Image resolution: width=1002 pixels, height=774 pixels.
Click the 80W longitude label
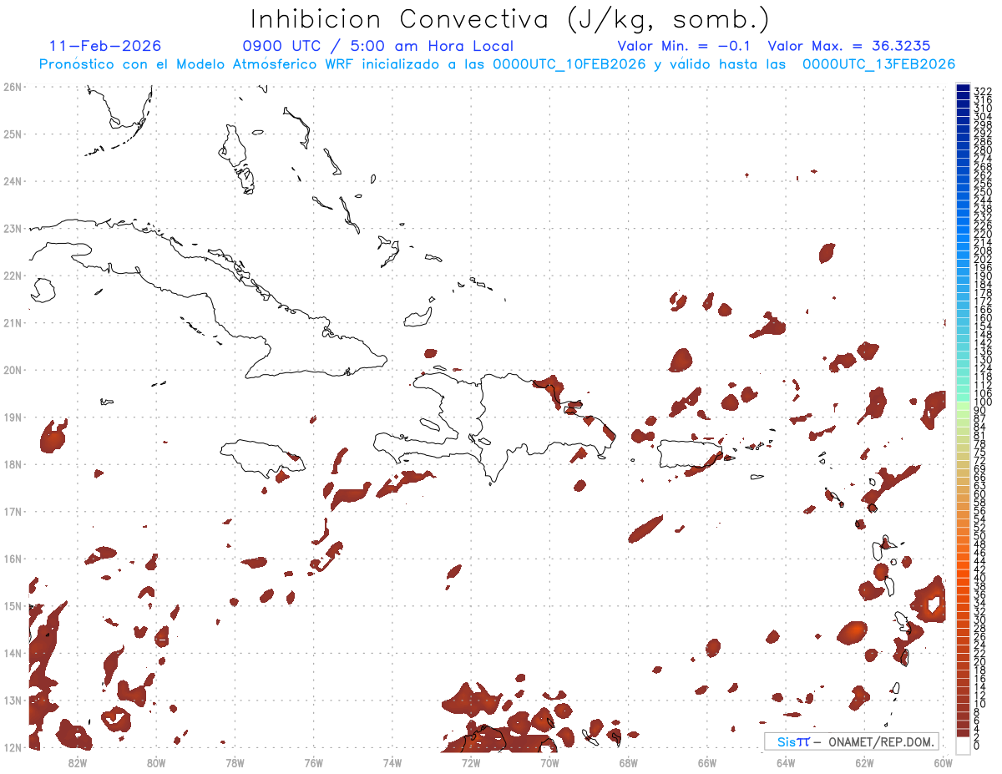156,761
